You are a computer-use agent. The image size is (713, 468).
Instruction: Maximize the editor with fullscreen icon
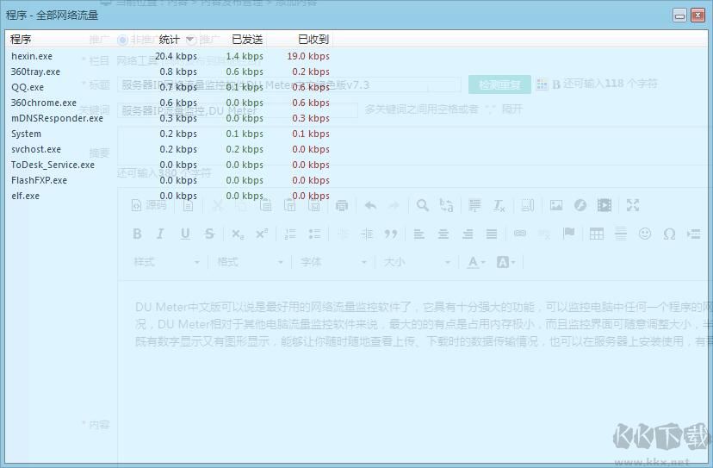click(633, 205)
